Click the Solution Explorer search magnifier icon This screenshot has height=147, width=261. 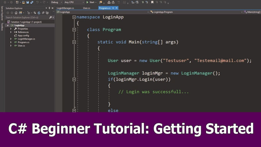click(50, 17)
